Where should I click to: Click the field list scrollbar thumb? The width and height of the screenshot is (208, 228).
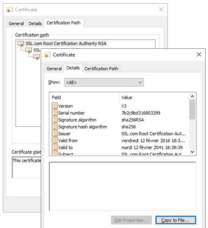click(192, 109)
